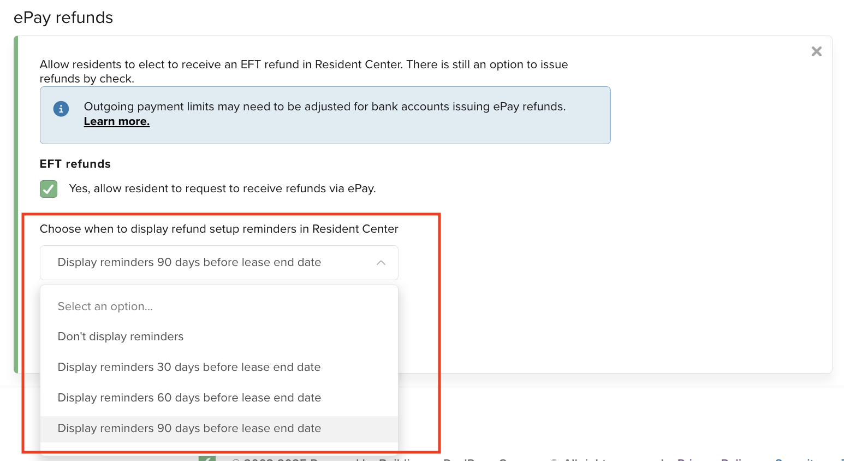Viewport: 844px width, 461px height.
Task: Click the outgoing payment limits notice text
Action: [324, 107]
